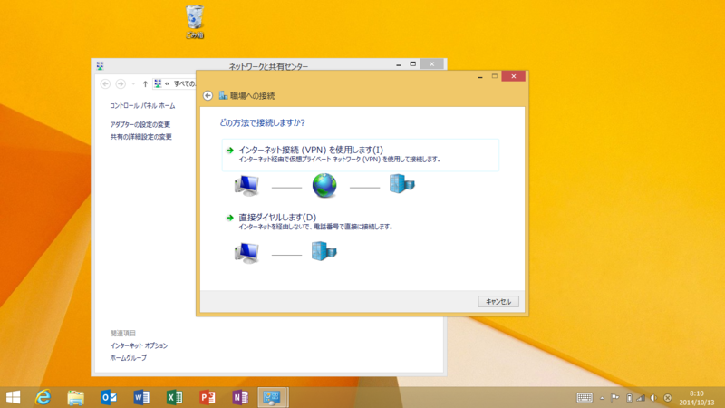
Task: Open volume control in tray
Action: click(x=653, y=398)
